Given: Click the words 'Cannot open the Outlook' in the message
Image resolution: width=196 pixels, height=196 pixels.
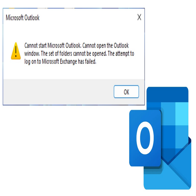Looking at the screenshot, I should 105,45.
